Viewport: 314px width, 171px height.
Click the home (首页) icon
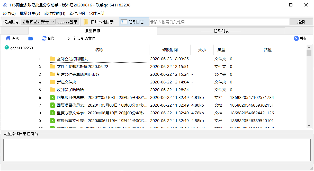pyautogui.click(x=8, y=38)
